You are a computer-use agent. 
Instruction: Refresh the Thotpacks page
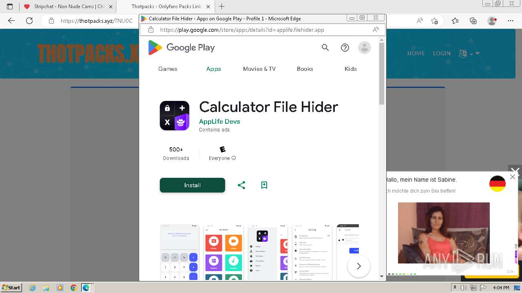click(x=29, y=21)
